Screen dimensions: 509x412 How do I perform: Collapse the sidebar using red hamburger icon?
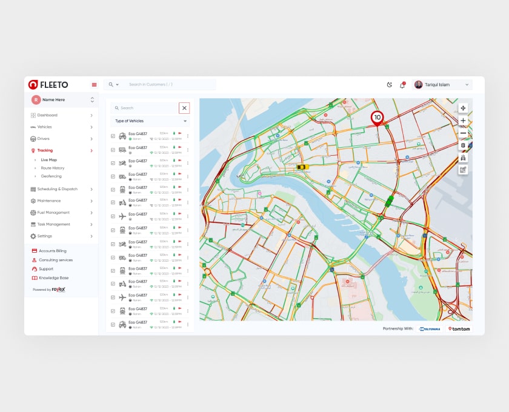coord(94,85)
